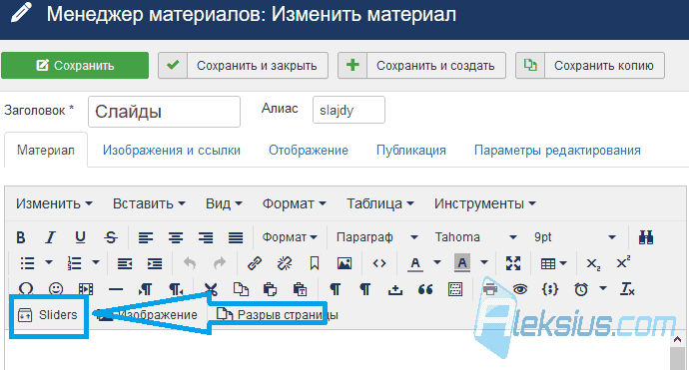Toggle bold formatting
689x370 pixels.
(20, 237)
